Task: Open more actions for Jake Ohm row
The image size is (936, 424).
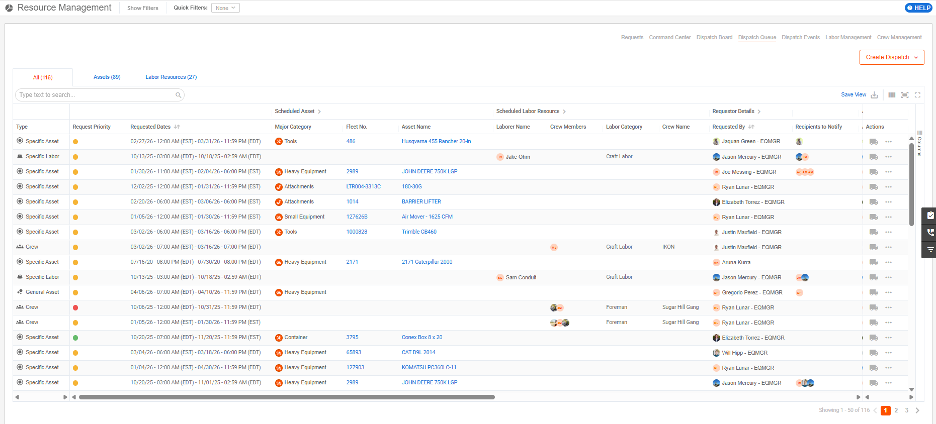Action: (889, 157)
